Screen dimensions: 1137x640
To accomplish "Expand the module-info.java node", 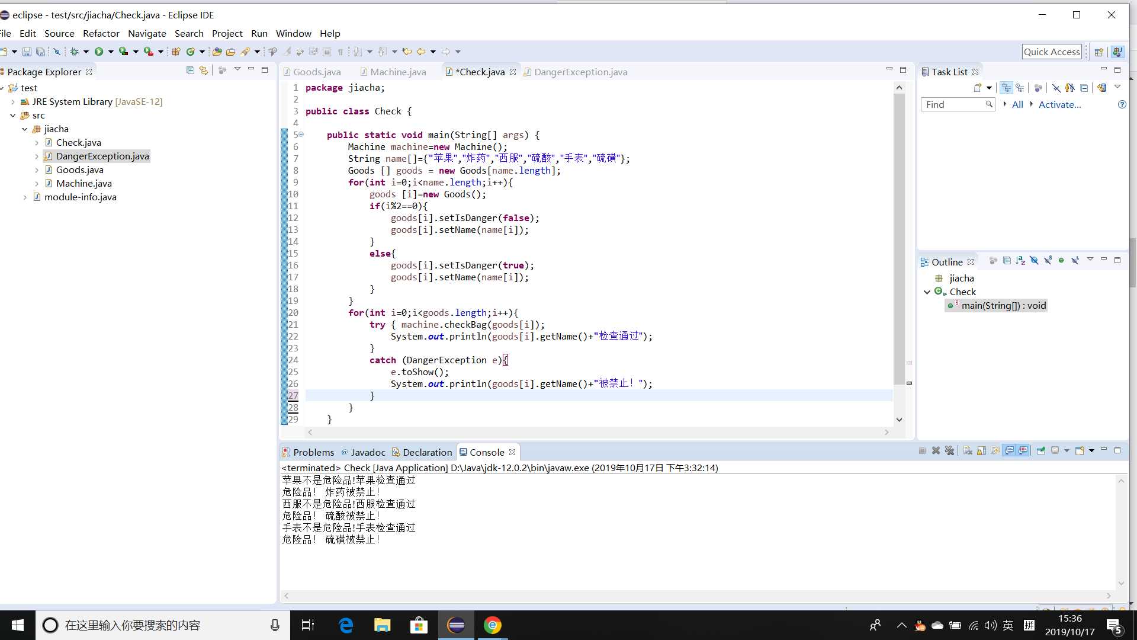I will pos(24,197).
